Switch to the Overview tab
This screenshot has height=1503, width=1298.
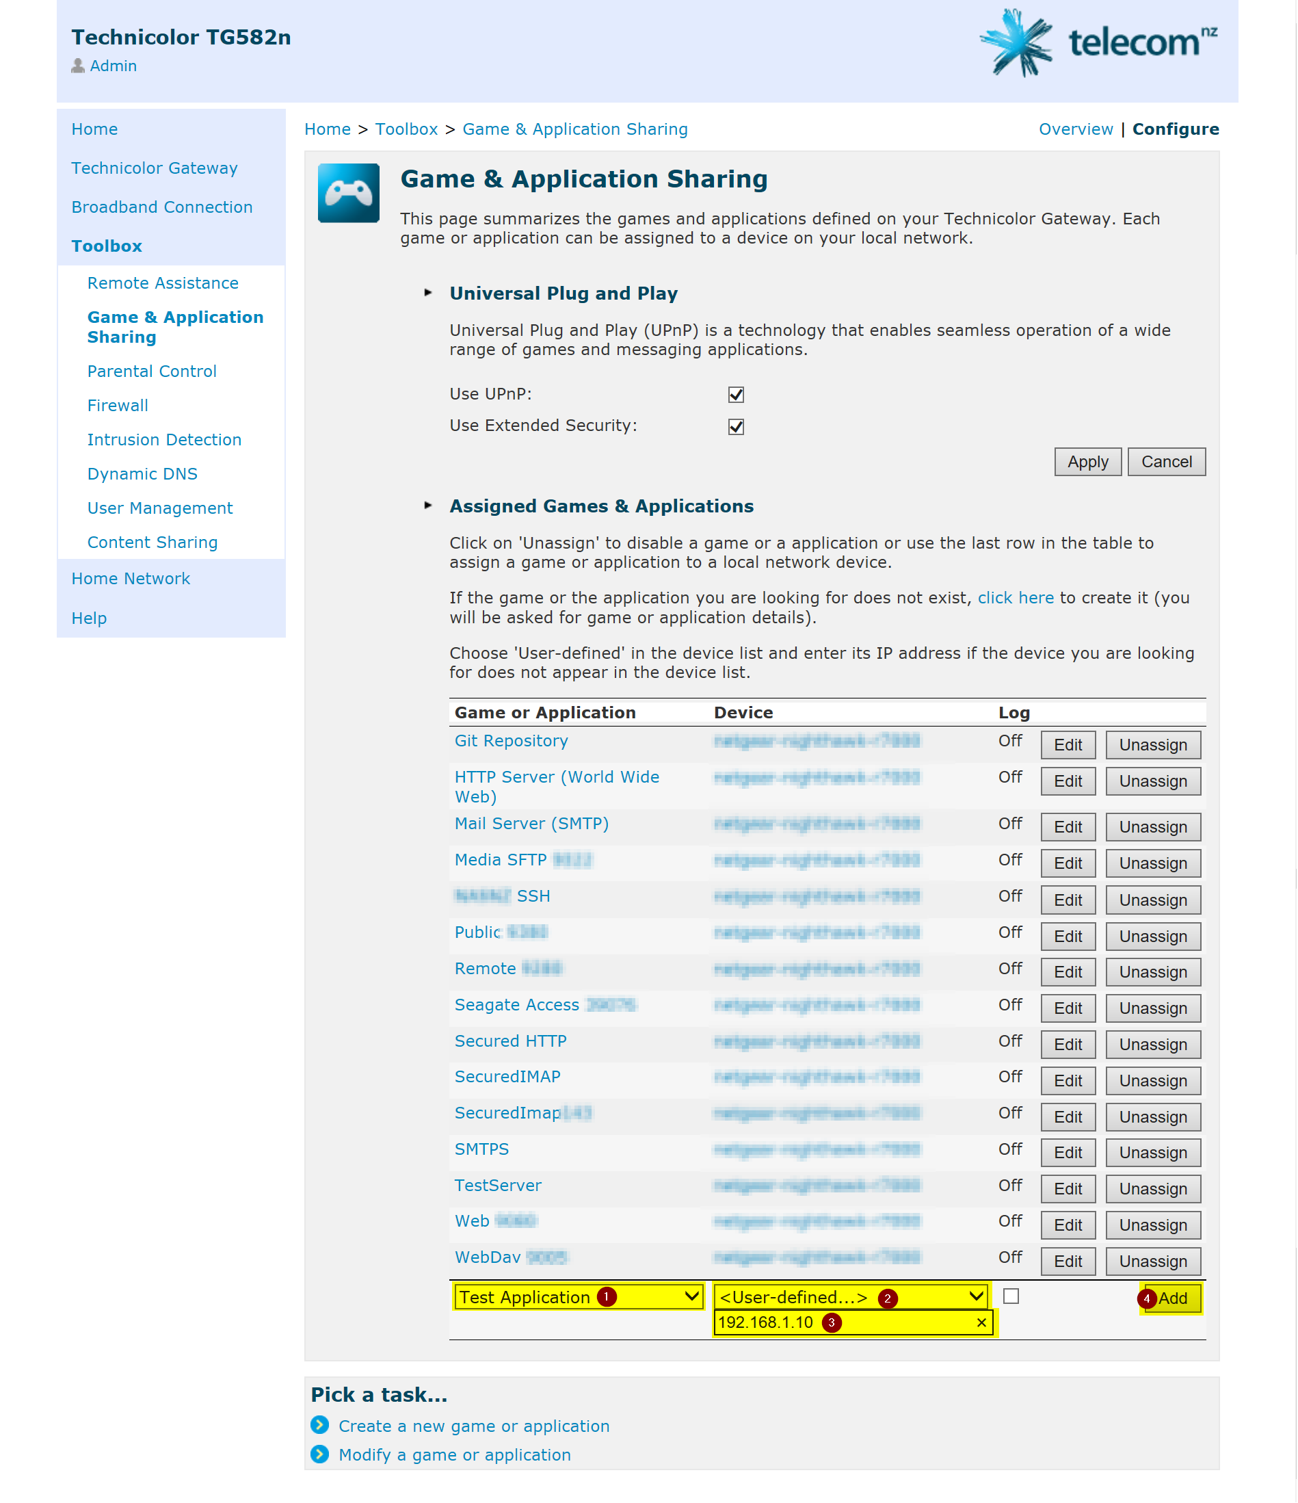point(1075,129)
